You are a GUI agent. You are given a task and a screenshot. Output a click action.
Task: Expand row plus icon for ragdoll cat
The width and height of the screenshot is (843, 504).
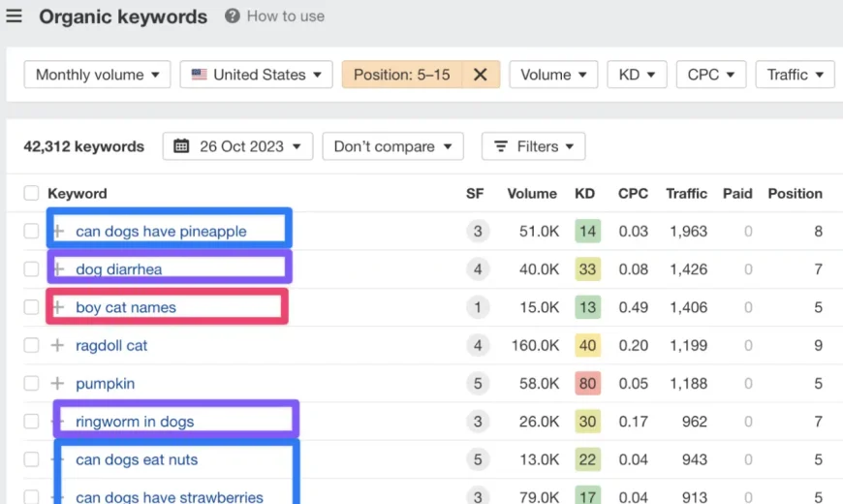[x=57, y=345]
